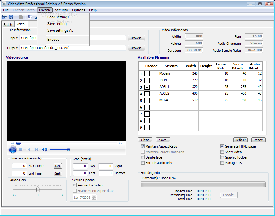Viewport: 275px width, 216px height.
Task: Skip to next with the player icon
Action: pyautogui.click(x=36, y=150)
